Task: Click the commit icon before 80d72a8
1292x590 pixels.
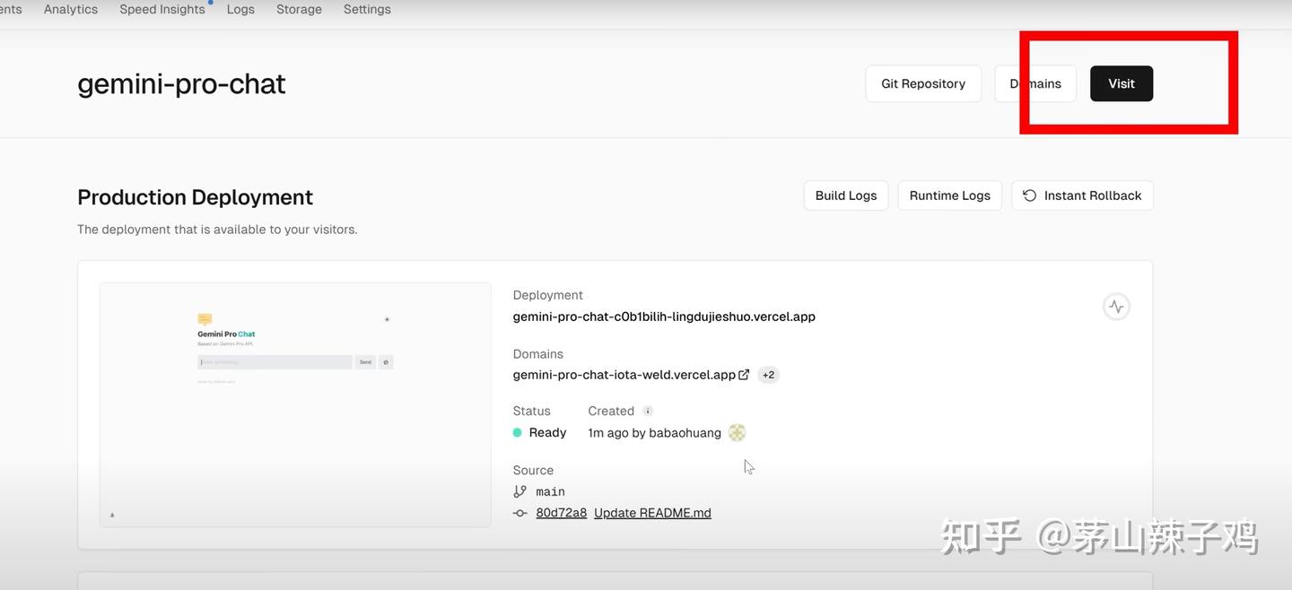Action: (520, 512)
